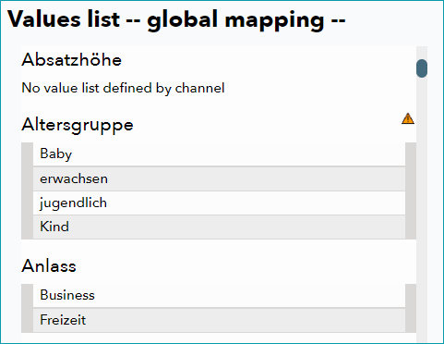
Task: Click the Absatzhöhe section heading
Action: 72,59
